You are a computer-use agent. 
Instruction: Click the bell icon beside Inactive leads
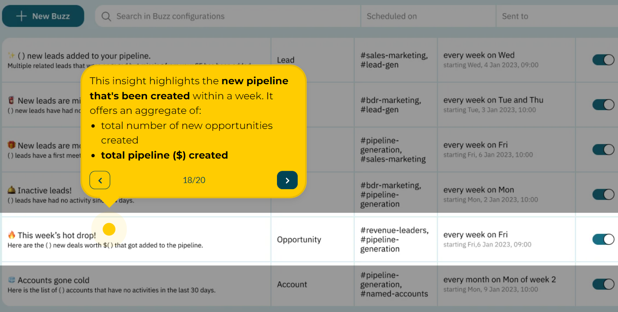point(11,190)
